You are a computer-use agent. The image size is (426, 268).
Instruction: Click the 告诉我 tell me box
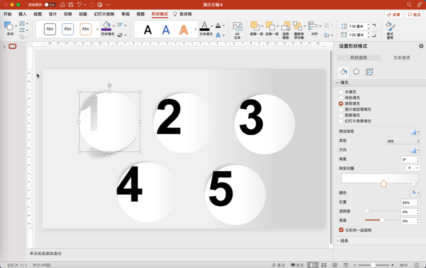[x=183, y=14]
